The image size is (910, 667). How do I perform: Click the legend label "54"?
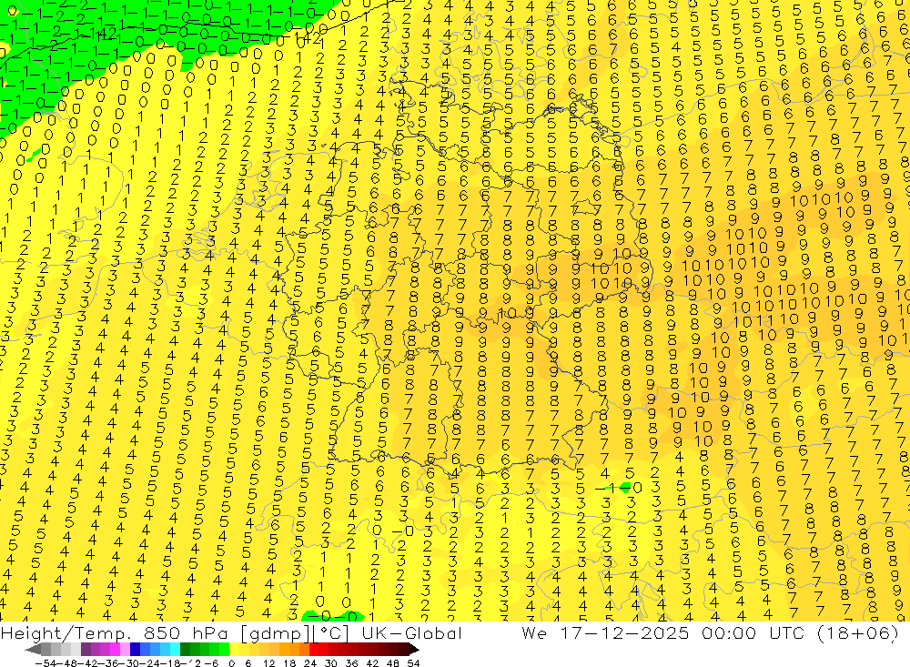(x=413, y=663)
